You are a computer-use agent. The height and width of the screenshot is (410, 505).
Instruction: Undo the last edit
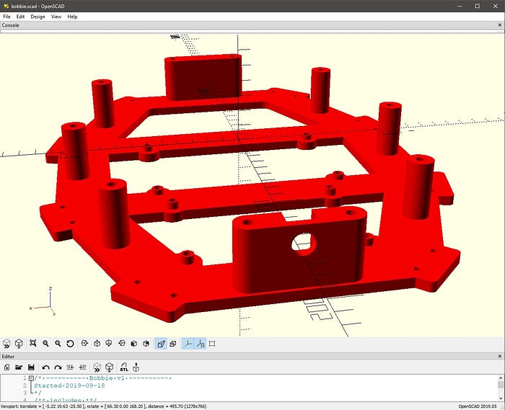45,367
